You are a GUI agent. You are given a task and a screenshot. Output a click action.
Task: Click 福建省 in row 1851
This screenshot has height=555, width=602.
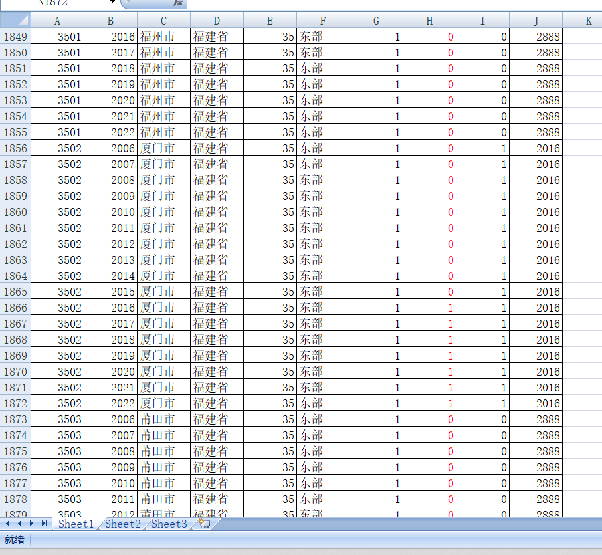(217, 68)
